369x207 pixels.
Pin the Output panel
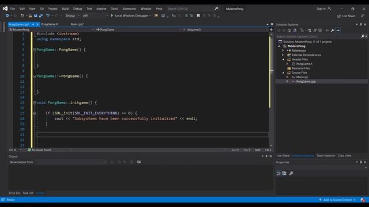tap(266, 156)
